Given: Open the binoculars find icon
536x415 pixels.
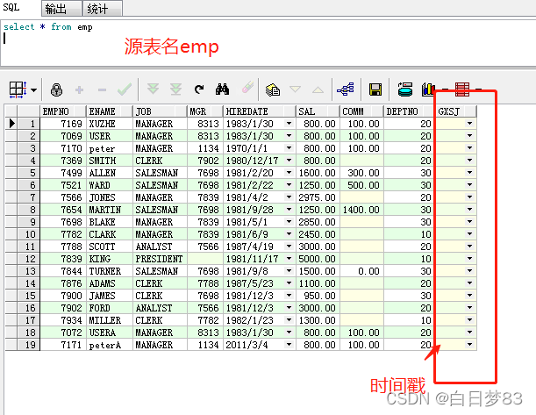Looking at the screenshot, I should pyautogui.click(x=222, y=89).
